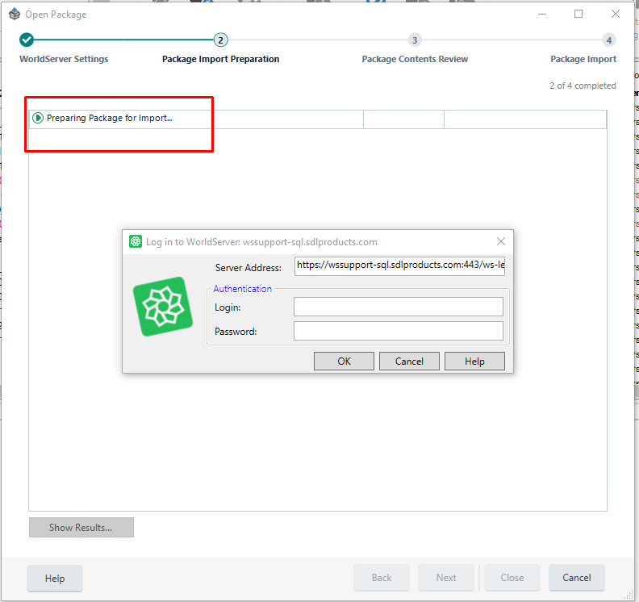639x602 pixels.
Task: Click the wizard Help button at bottom left
Action: click(x=55, y=578)
